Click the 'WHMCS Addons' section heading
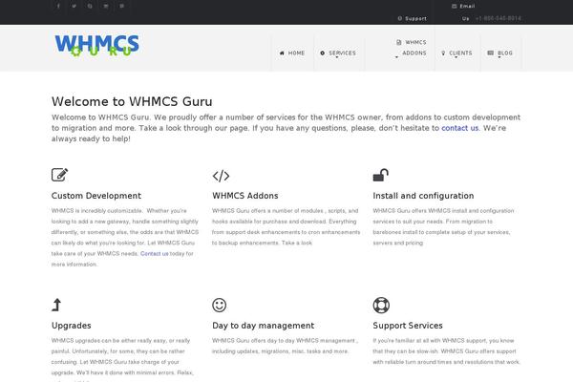573x382 pixels. click(245, 196)
